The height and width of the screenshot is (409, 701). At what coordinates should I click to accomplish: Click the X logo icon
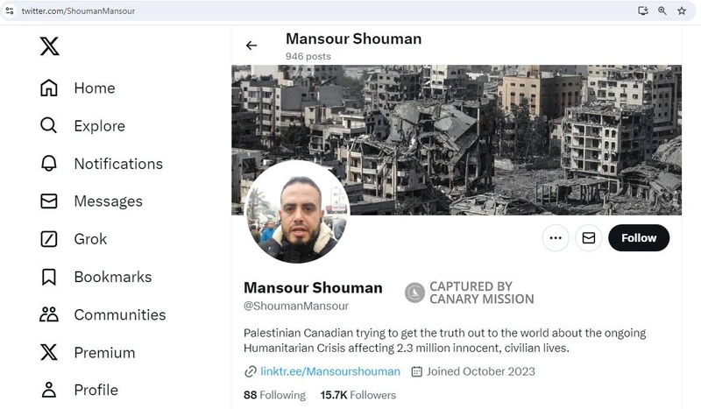(49, 46)
